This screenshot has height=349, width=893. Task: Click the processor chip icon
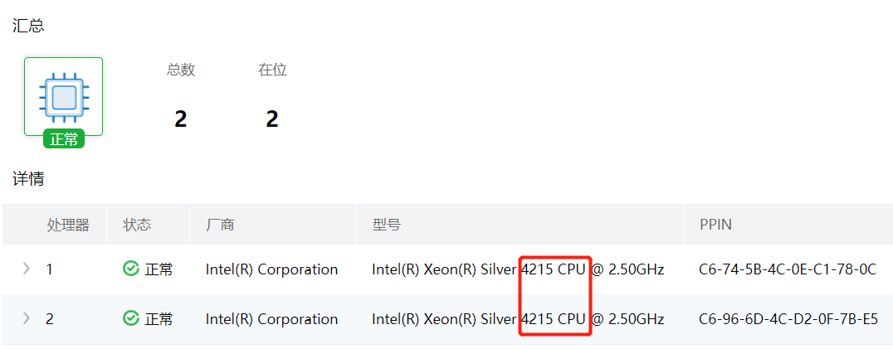click(63, 95)
